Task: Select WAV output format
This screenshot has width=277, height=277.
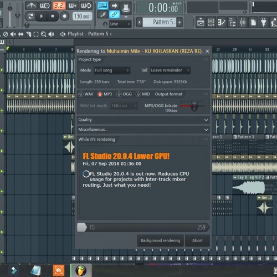Action: (x=81, y=94)
